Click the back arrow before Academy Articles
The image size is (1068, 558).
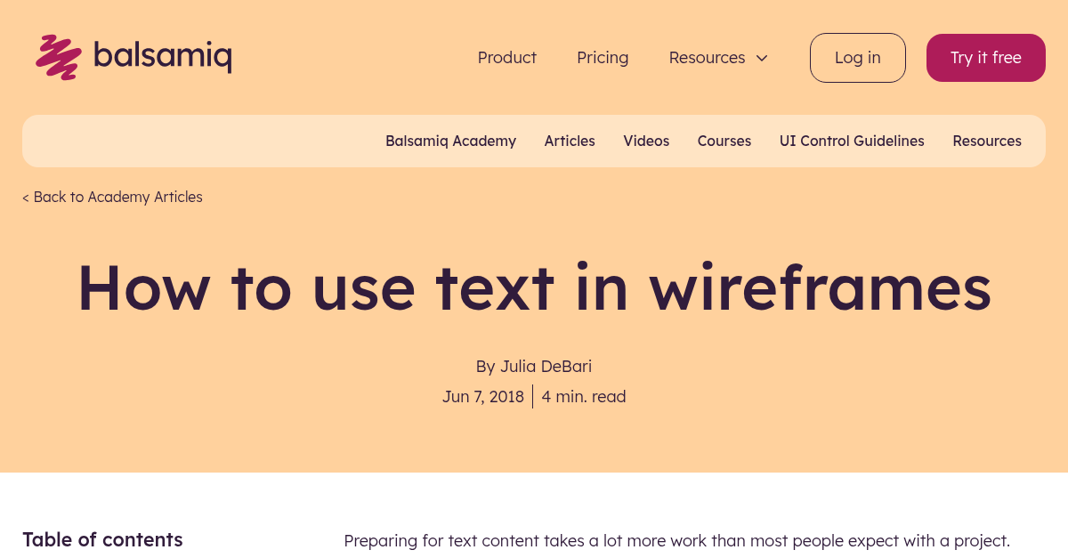coord(26,197)
